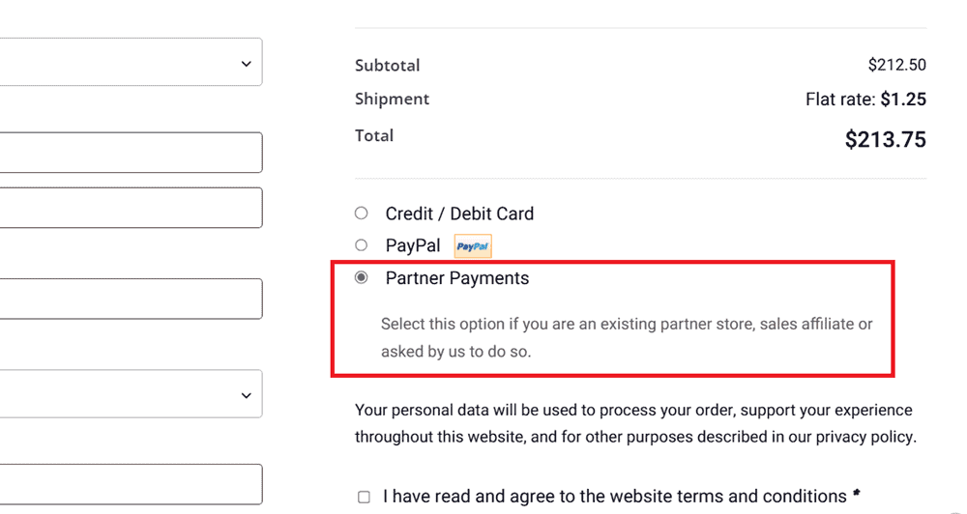Screen dimensions: 967x514
Task: Click the "PayPal" payment label text
Action: [413, 246]
